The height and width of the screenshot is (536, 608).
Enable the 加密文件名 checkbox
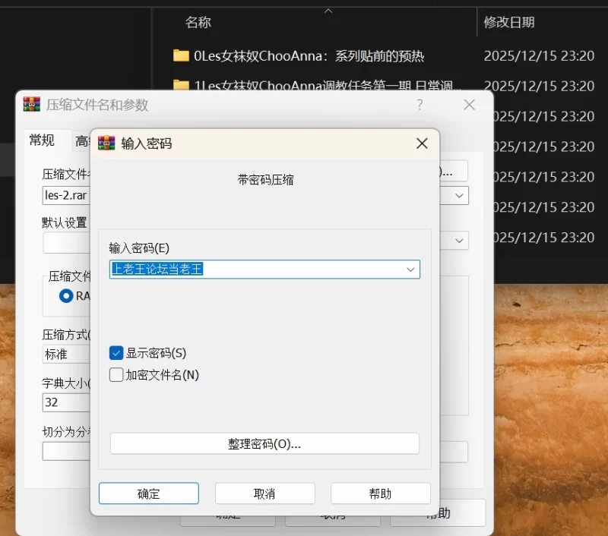pos(116,374)
